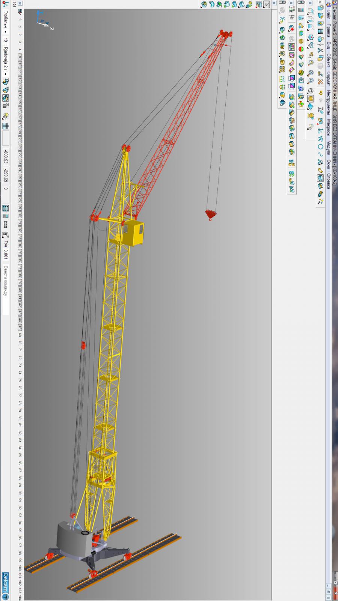Open the Формат menu

328,79
